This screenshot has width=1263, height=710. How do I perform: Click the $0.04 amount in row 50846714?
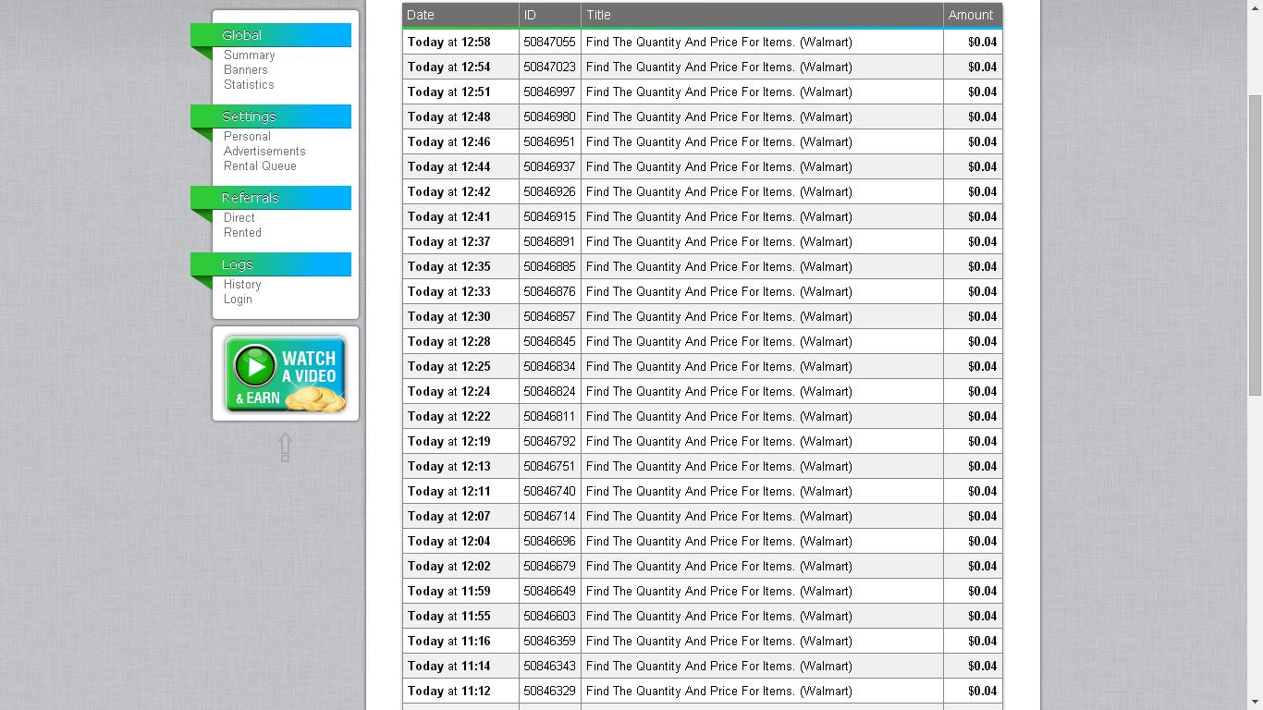tap(982, 516)
